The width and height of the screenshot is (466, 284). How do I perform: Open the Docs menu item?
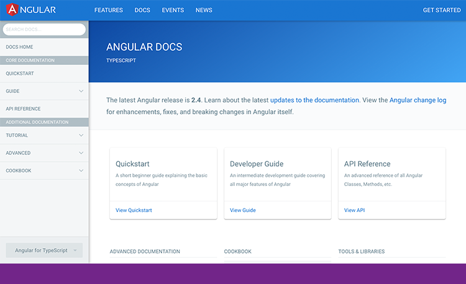(142, 10)
